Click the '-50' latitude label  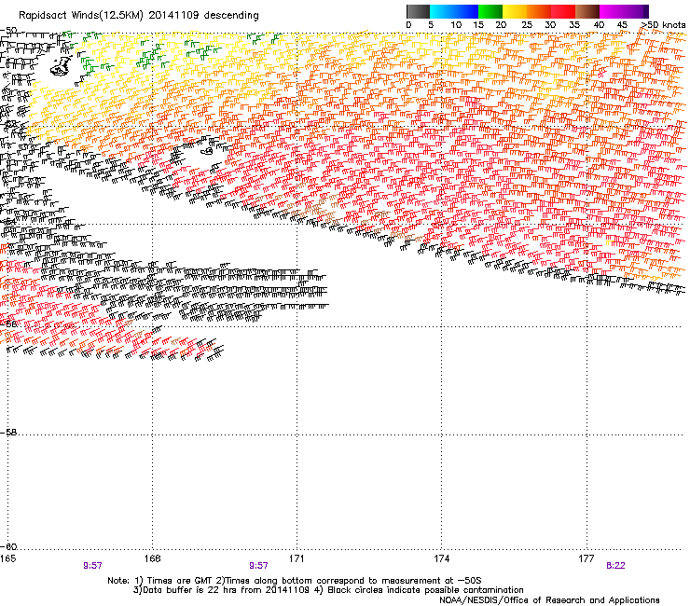pyautogui.click(x=8, y=31)
